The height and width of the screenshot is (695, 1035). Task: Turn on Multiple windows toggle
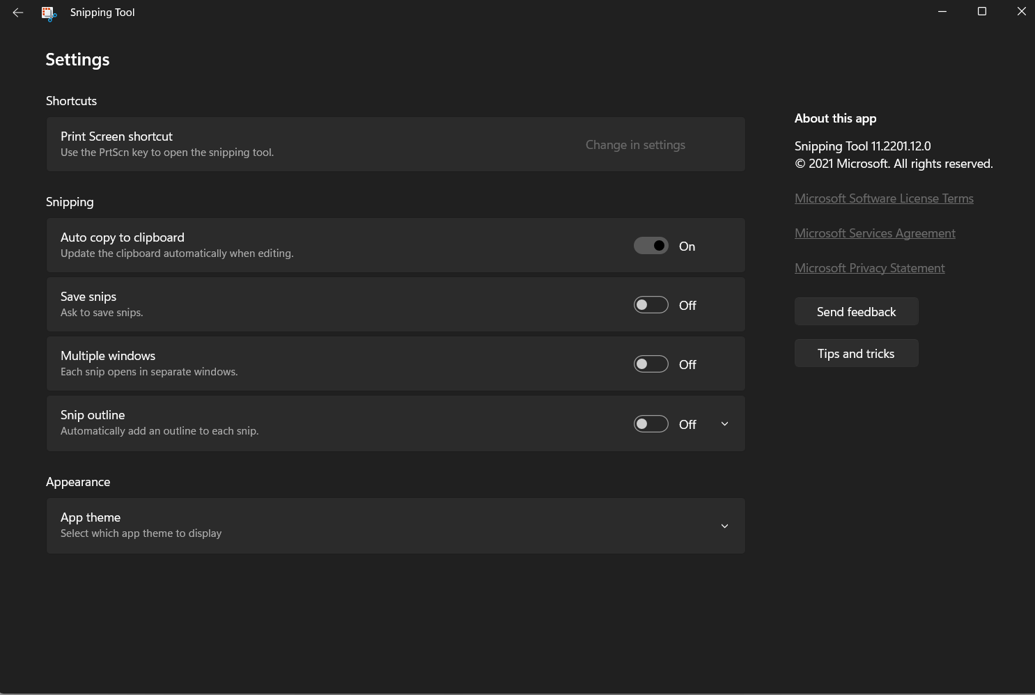(x=651, y=364)
